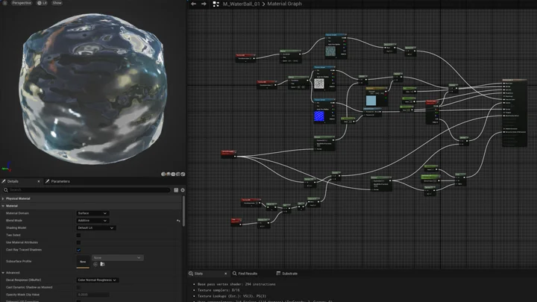Click the 'Subsurface Profile' property label

pyautogui.click(x=19, y=261)
